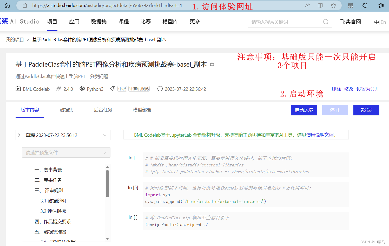Viewport: 389px width, 246px height.
Task: Click the import sys code cell
Action: pos(246,195)
